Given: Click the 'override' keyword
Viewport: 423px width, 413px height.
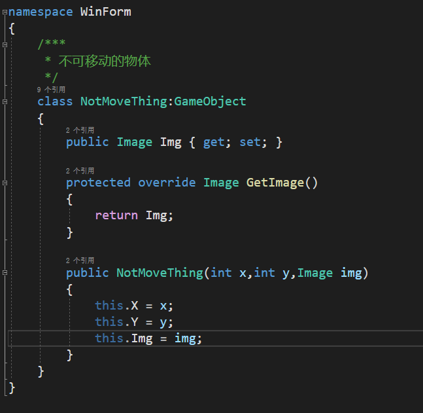Looking at the screenshot, I should click(167, 183).
